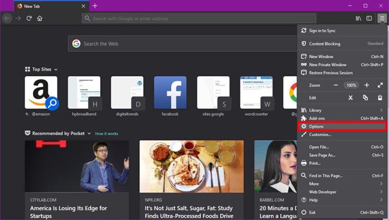Viewport: 389px width, 220px height.
Task: Click the Search the Web box
Action: (182, 44)
